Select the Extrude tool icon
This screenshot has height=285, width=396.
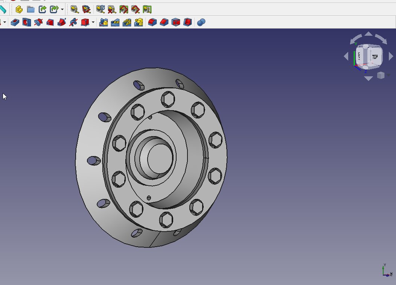(x=15, y=23)
